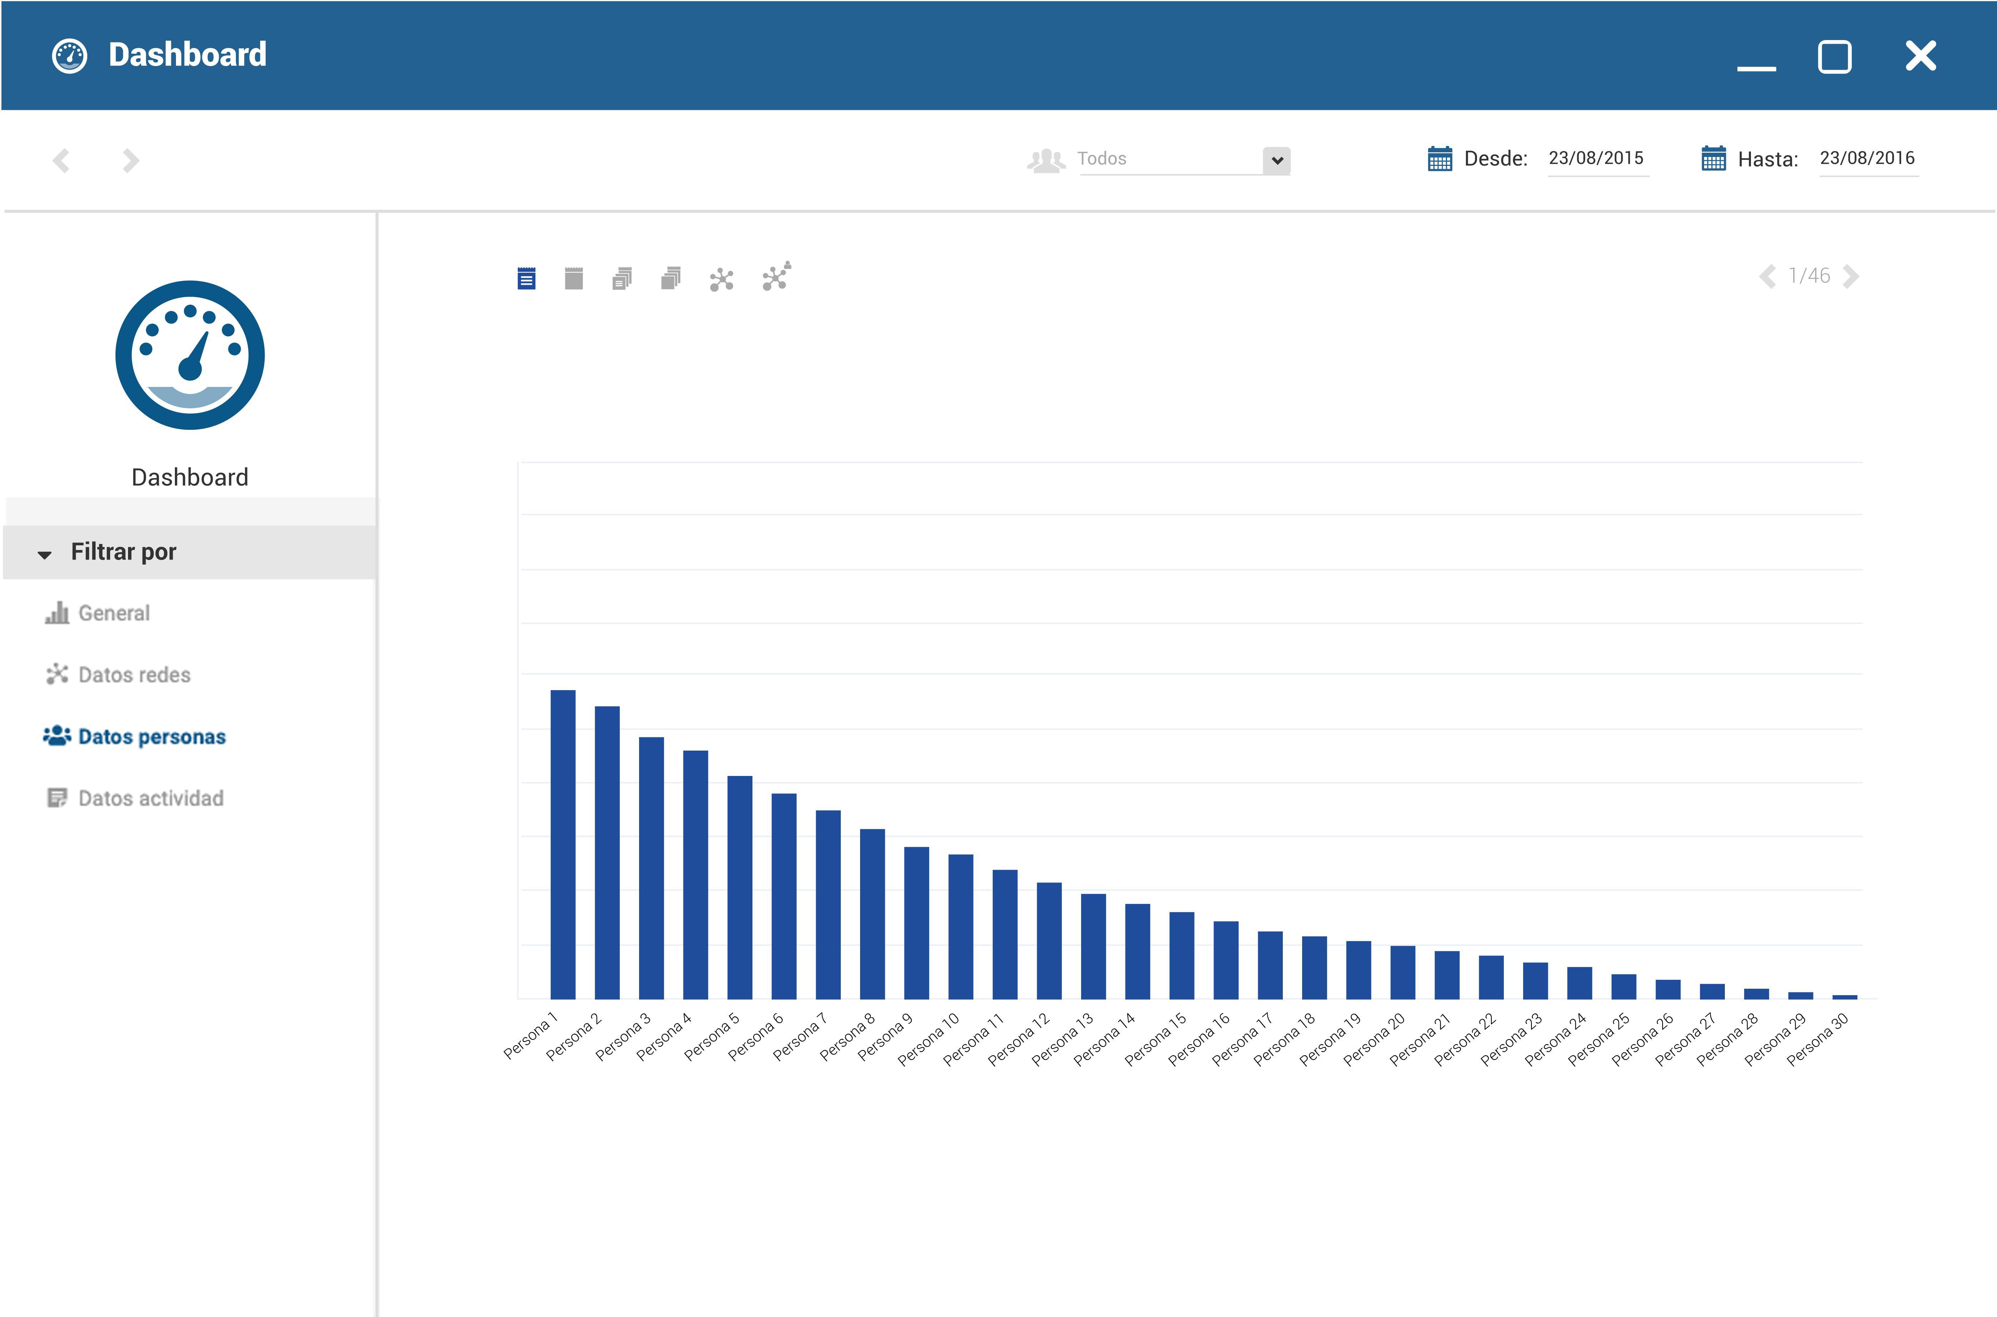This screenshot has height=1317, width=1997.
Task: Go to next chart page of 1/46
Action: pyautogui.click(x=1850, y=276)
